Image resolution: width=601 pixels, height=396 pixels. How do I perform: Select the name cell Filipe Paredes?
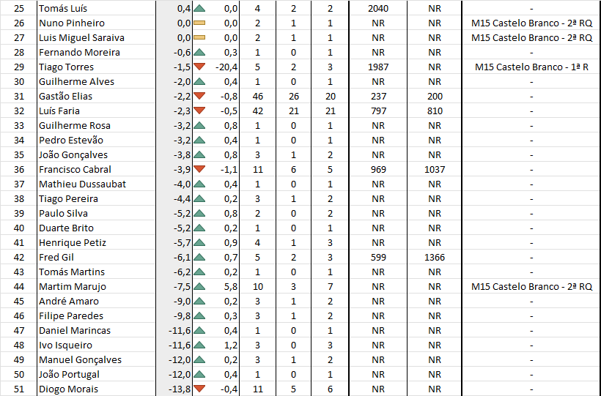point(96,315)
